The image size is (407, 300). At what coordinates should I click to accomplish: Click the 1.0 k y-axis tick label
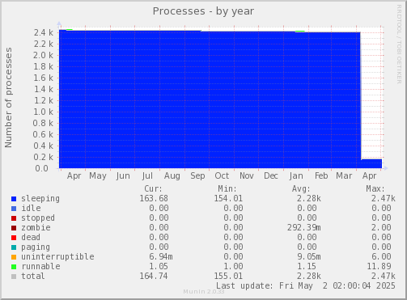pyautogui.click(x=43, y=112)
